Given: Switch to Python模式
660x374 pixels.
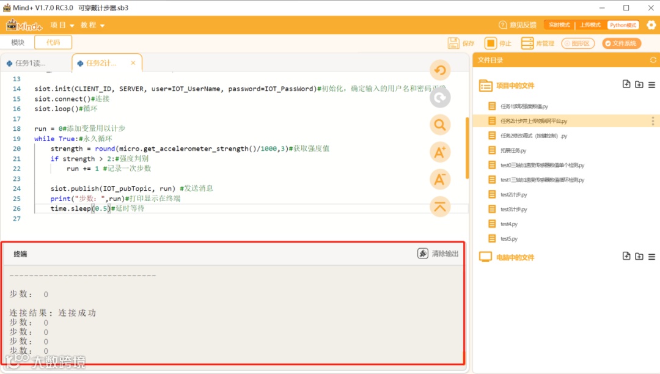Looking at the screenshot, I should [x=623, y=25].
